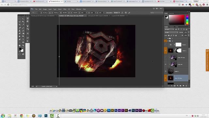Select the Crop tool
Screen dimensions: 209x118
(20, 25)
